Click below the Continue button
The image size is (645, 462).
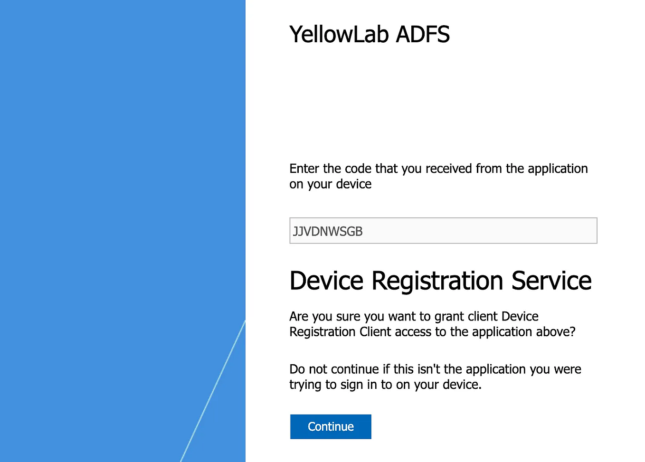point(330,451)
